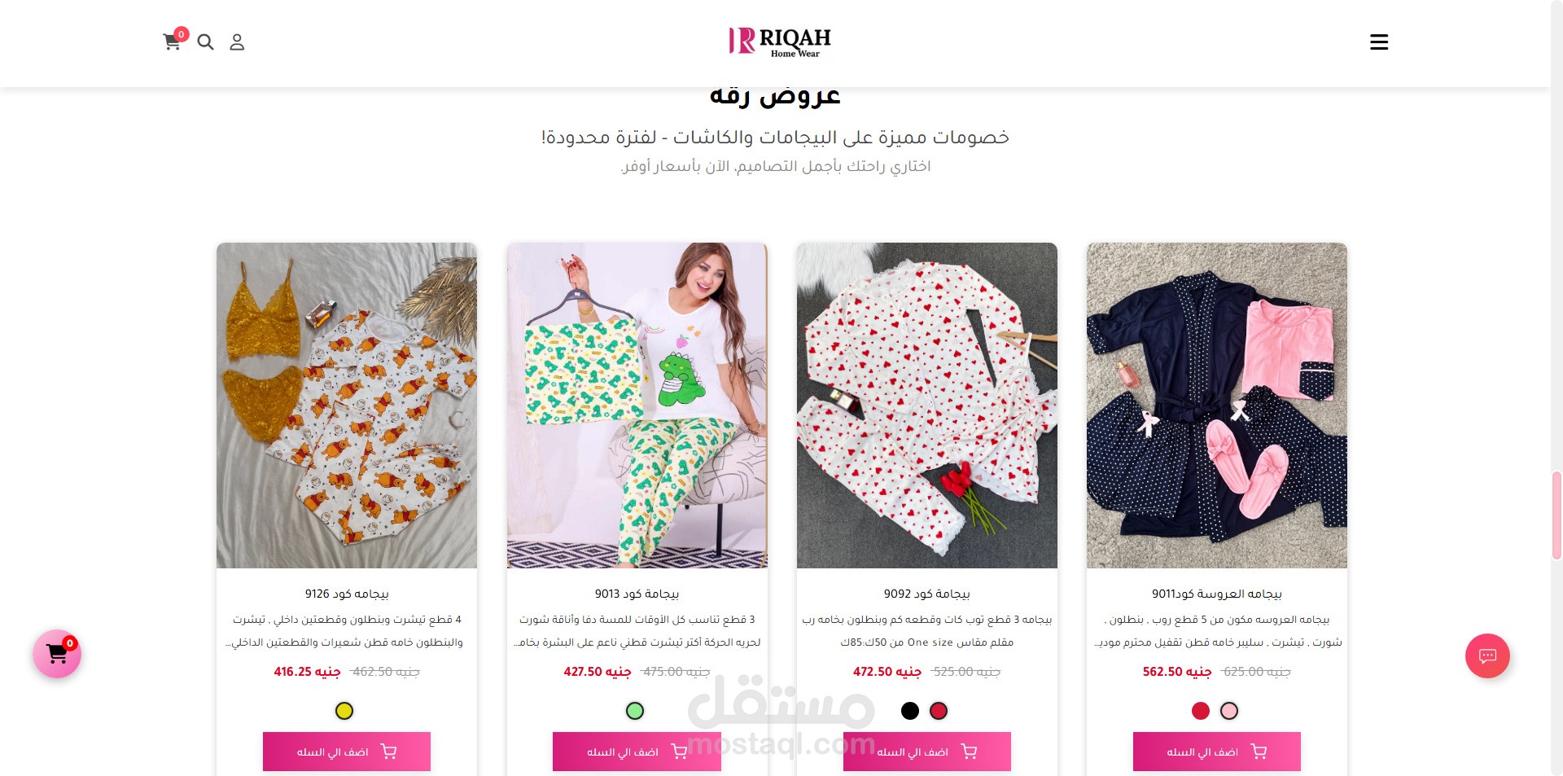
Task: Open the shopping cart icon in header
Action: [x=173, y=42]
